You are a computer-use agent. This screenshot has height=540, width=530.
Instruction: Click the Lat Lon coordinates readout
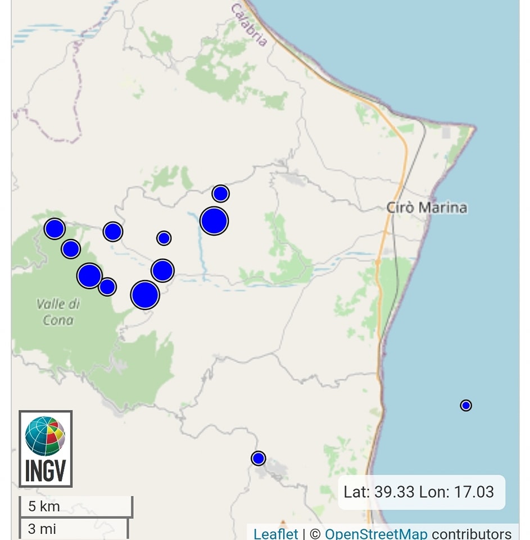tap(422, 492)
